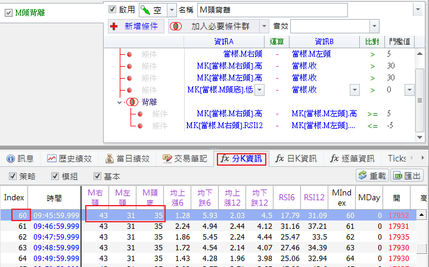This screenshot has width=429, height=267.
Task: Collapse the 背離 condition group
Action: [x=119, y=103]
